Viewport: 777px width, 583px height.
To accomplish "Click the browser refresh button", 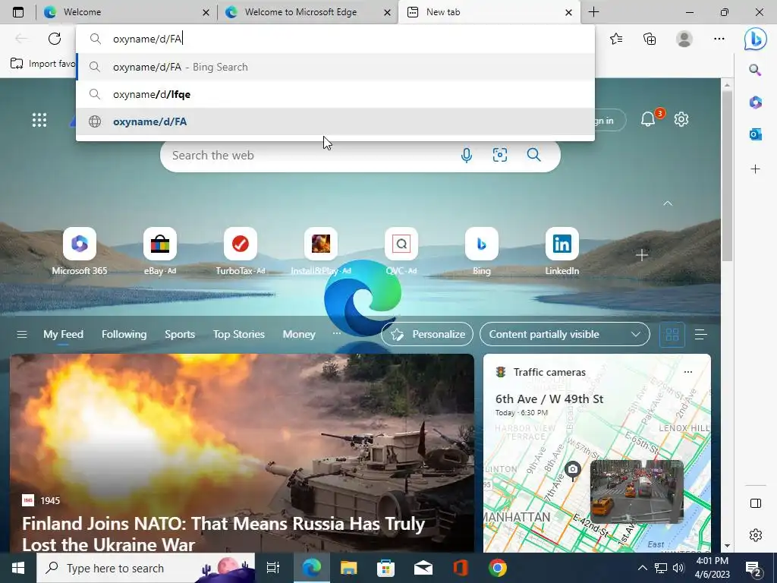I will coord(55,39).
